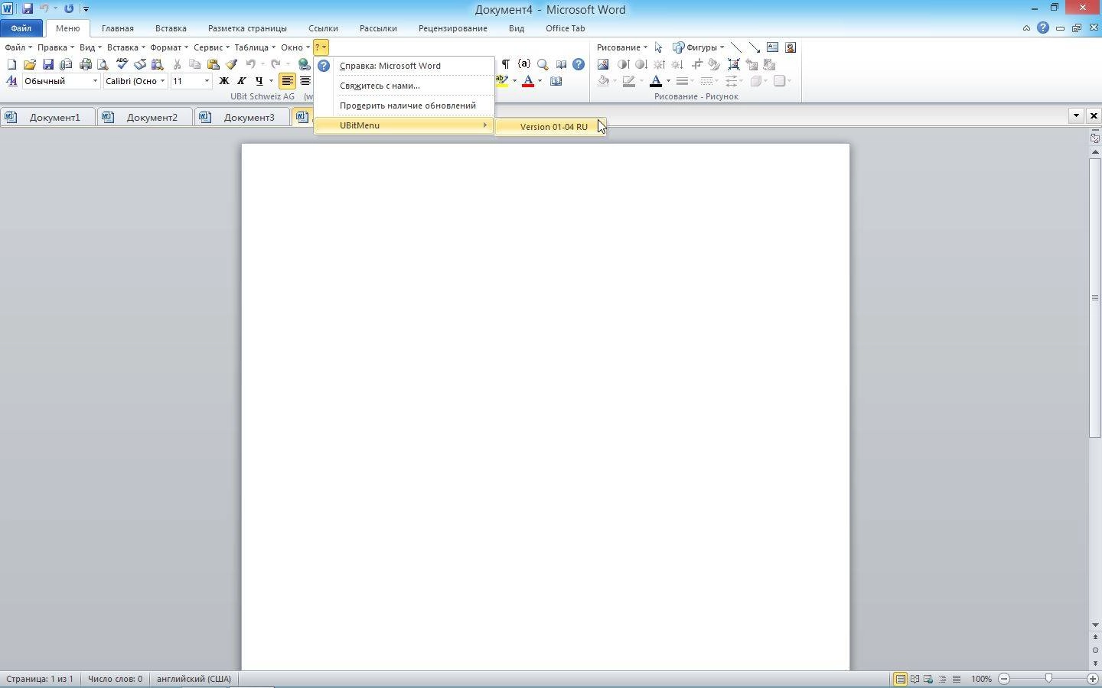Click the Undo arrow icon in the menu toolbar

[250, 65]
